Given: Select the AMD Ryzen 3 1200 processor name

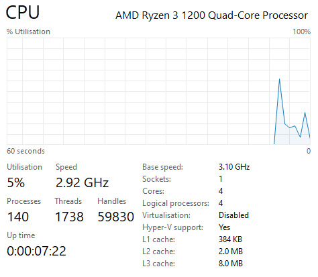Looking at the screenshot, I should click(211, 15).
